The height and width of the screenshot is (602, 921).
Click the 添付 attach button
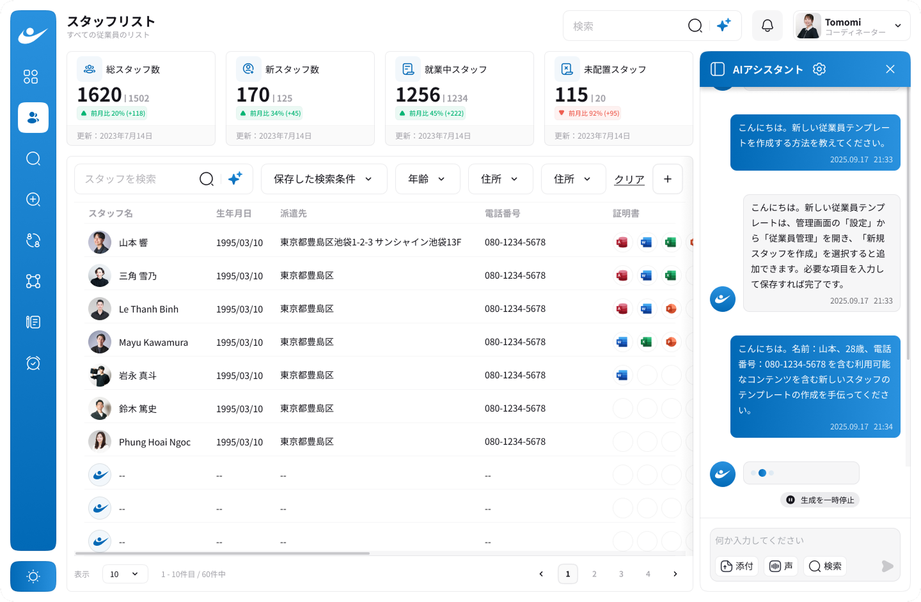tap(737, 566)
